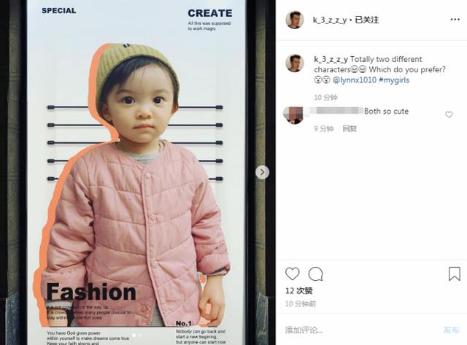Toggle the 已关注 following status
467x345 pixels.
366,20
